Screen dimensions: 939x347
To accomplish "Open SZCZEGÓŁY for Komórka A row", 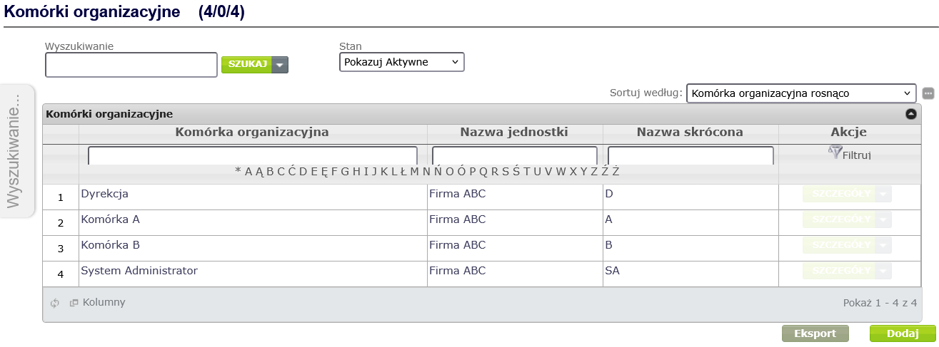I will [840, 219].
